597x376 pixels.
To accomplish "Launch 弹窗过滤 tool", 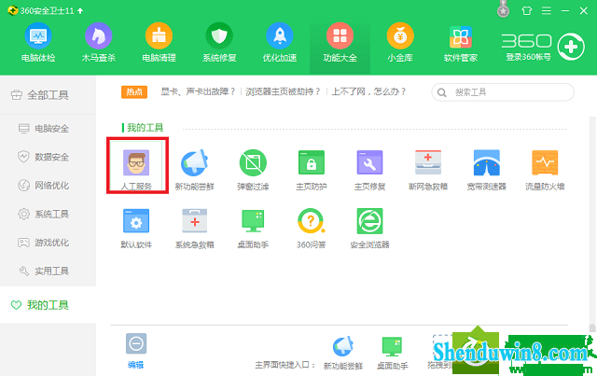I will click(253, 169).
